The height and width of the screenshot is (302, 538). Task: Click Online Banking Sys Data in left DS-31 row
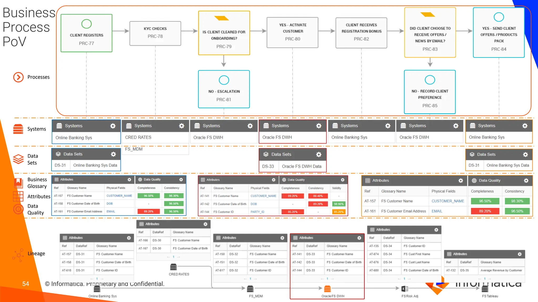(x=95, y=165)
